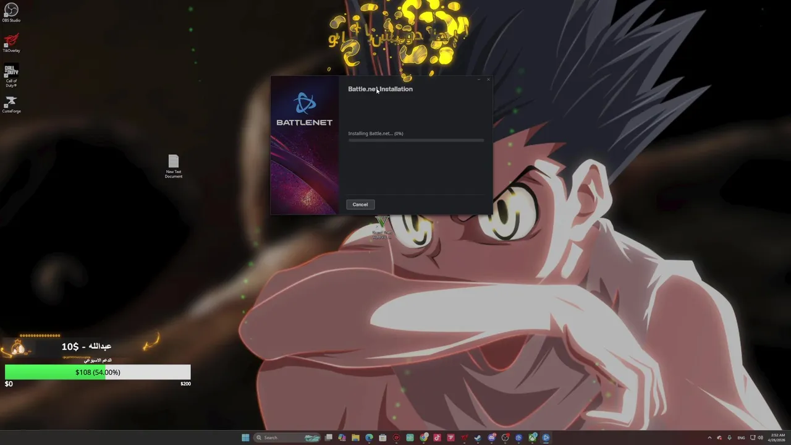791x445 pixels.
Task: Open the CurseForge desktop shortcut
Action: (11, 104)
